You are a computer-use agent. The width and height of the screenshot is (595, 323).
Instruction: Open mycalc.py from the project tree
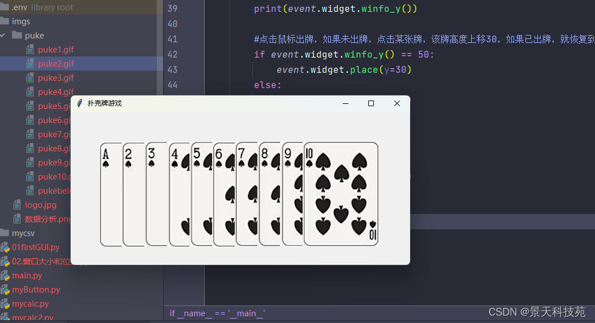(31, 304)
